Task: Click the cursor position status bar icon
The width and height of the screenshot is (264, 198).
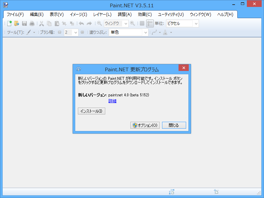Action: [216, 192]
